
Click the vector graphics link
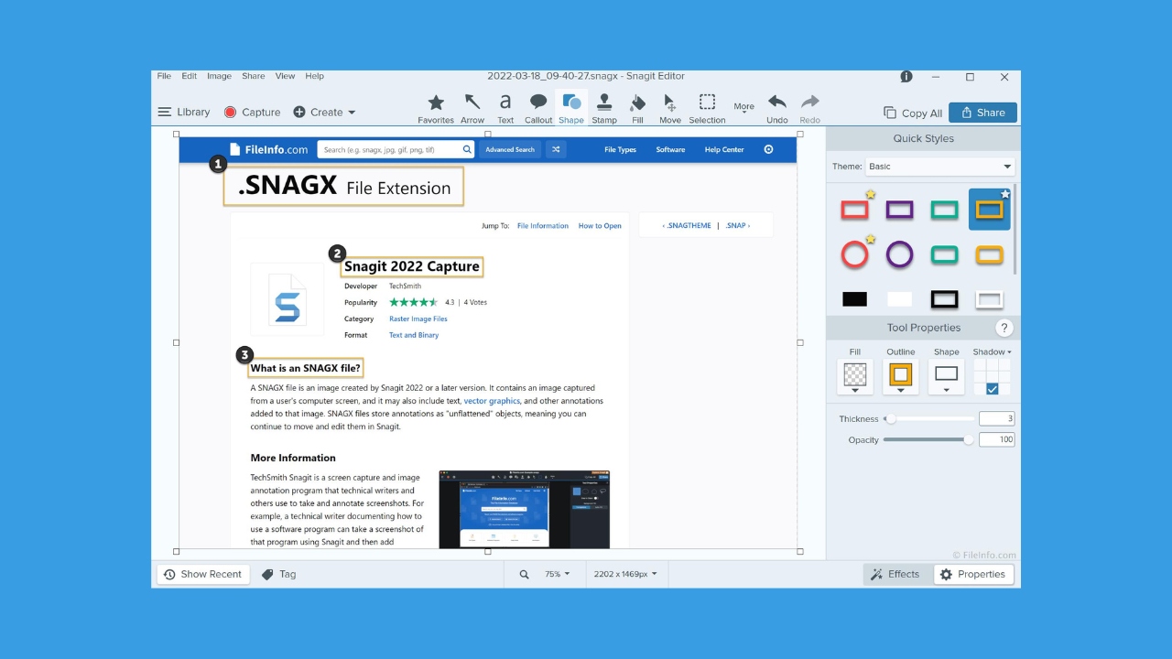pos(492,401)
